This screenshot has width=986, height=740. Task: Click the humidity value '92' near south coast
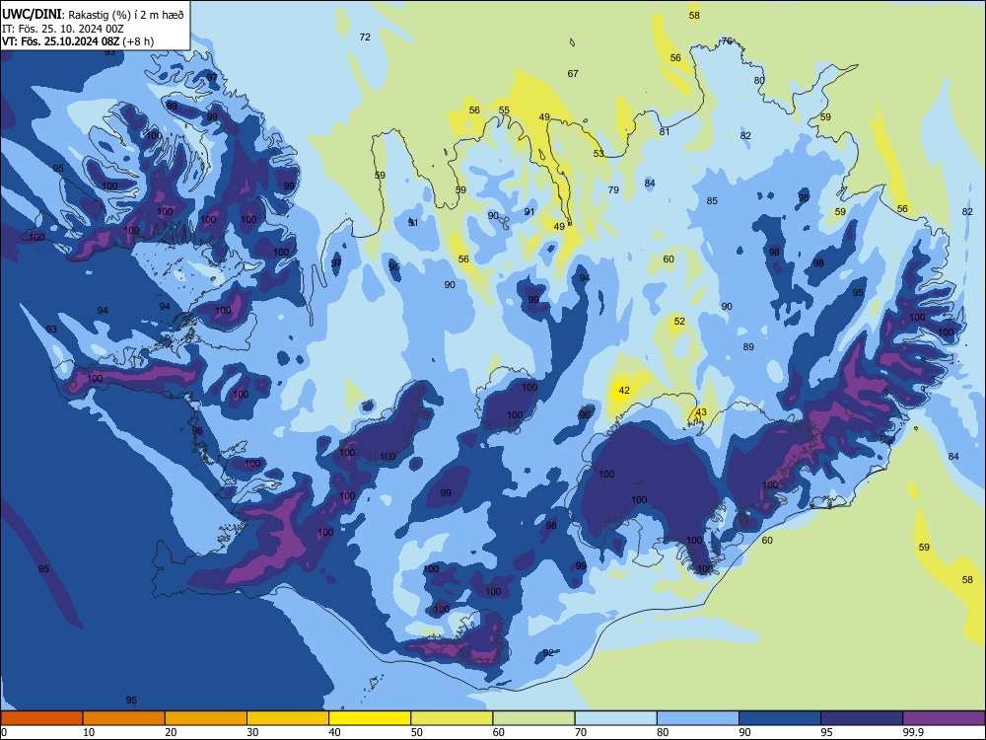click(x=548, y=653)
